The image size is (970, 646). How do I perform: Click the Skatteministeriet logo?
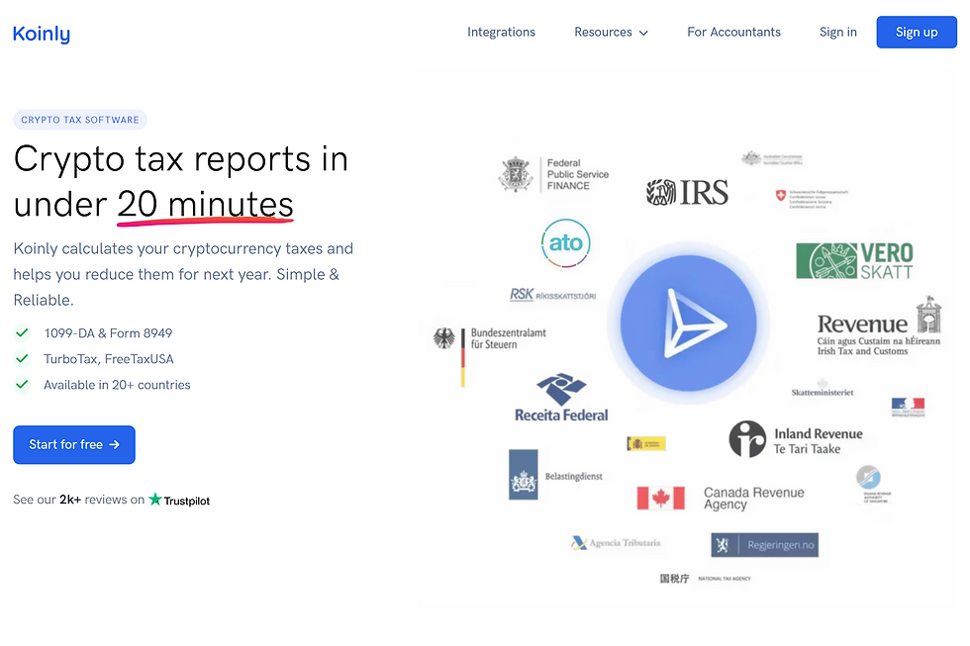point(823,388)
